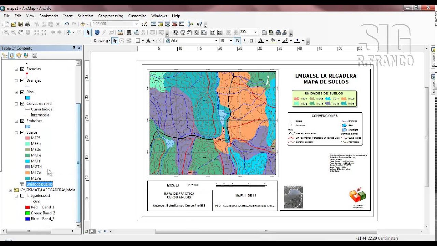Open the Selection menu
This screenshot has width=437, height=246.
tap(85, 16)
